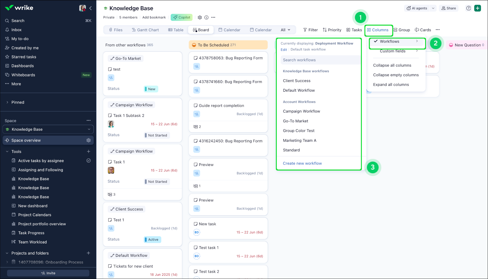Image resolution: width=488 pixels, height=279 pixels.
Task: Collapse the sidebar with the arrow icon
Action: point(90,8)
